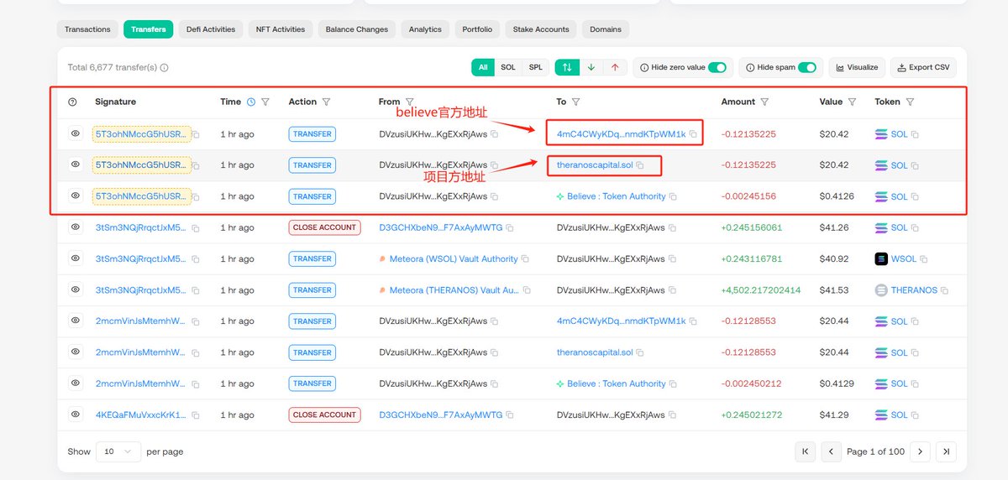
Task: Show incoming transfers with the green down arrow
Action: point(591,67)
